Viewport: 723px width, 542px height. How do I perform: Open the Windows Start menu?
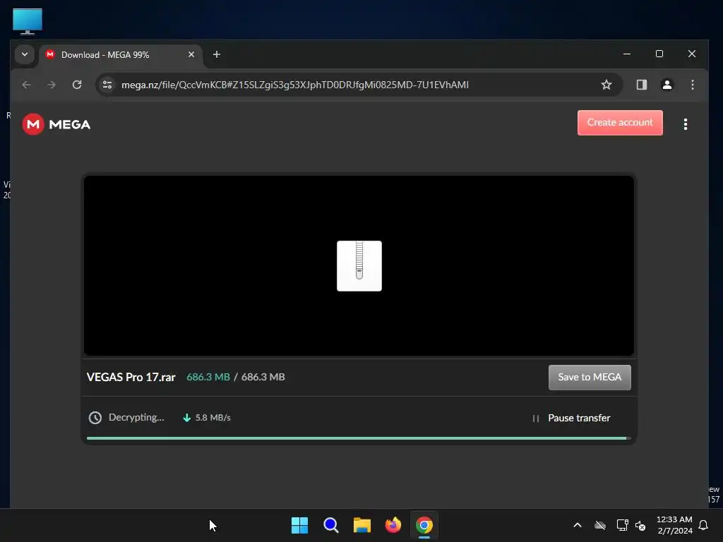299,525
